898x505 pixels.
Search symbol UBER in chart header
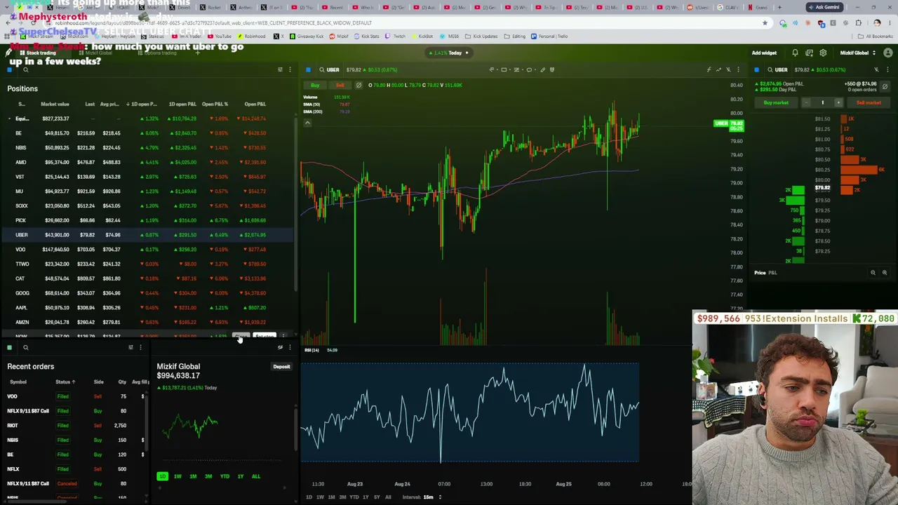click(328, 69)
